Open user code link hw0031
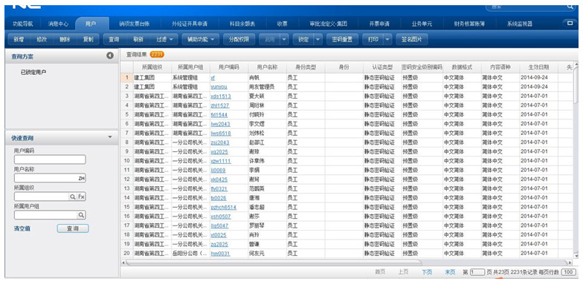Screen dimensions: 583x287 220,254
